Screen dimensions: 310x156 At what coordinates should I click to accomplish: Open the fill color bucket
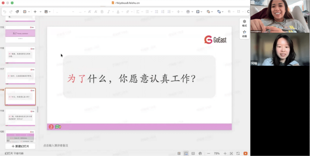point(229,12)
